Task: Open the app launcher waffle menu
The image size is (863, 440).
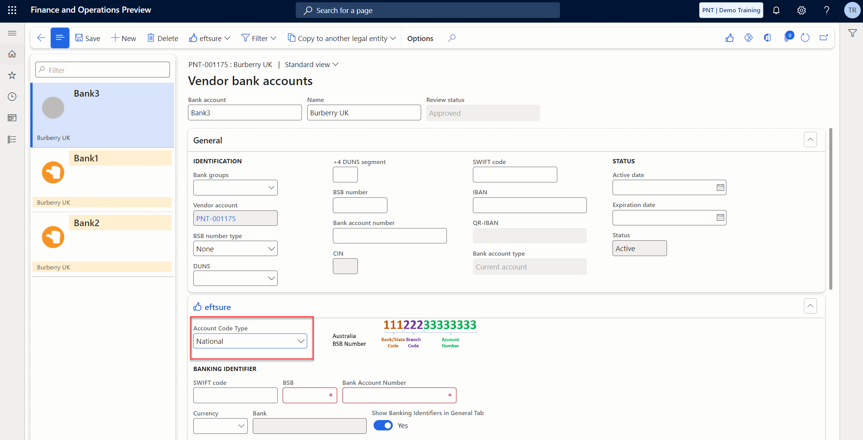Action: (12, 10)
